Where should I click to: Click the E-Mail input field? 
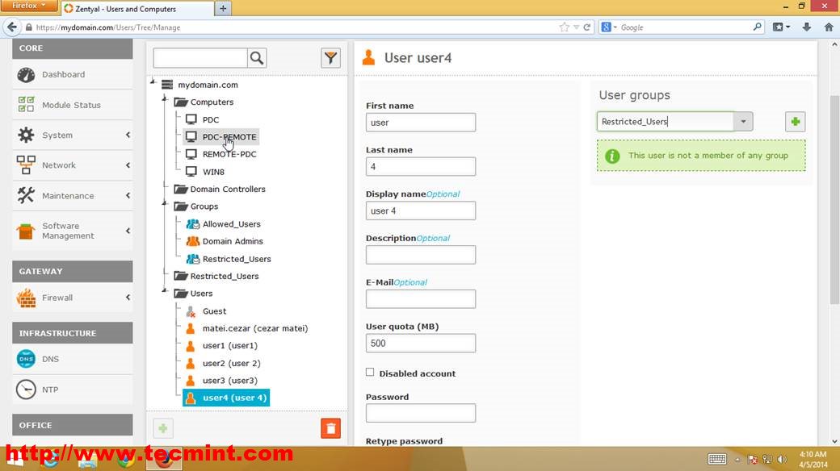421,299
